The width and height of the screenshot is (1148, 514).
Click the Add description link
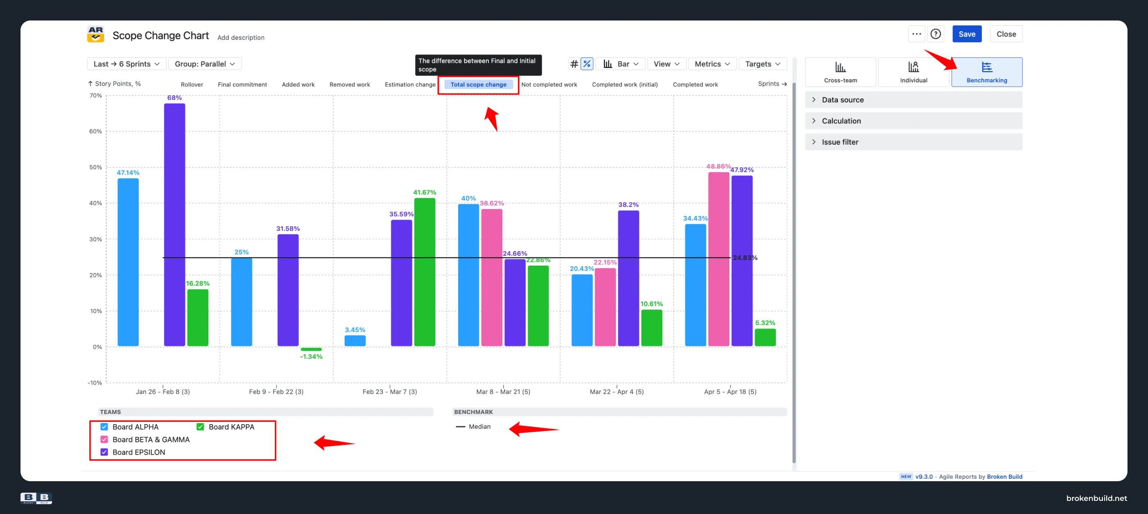[241, 37]
